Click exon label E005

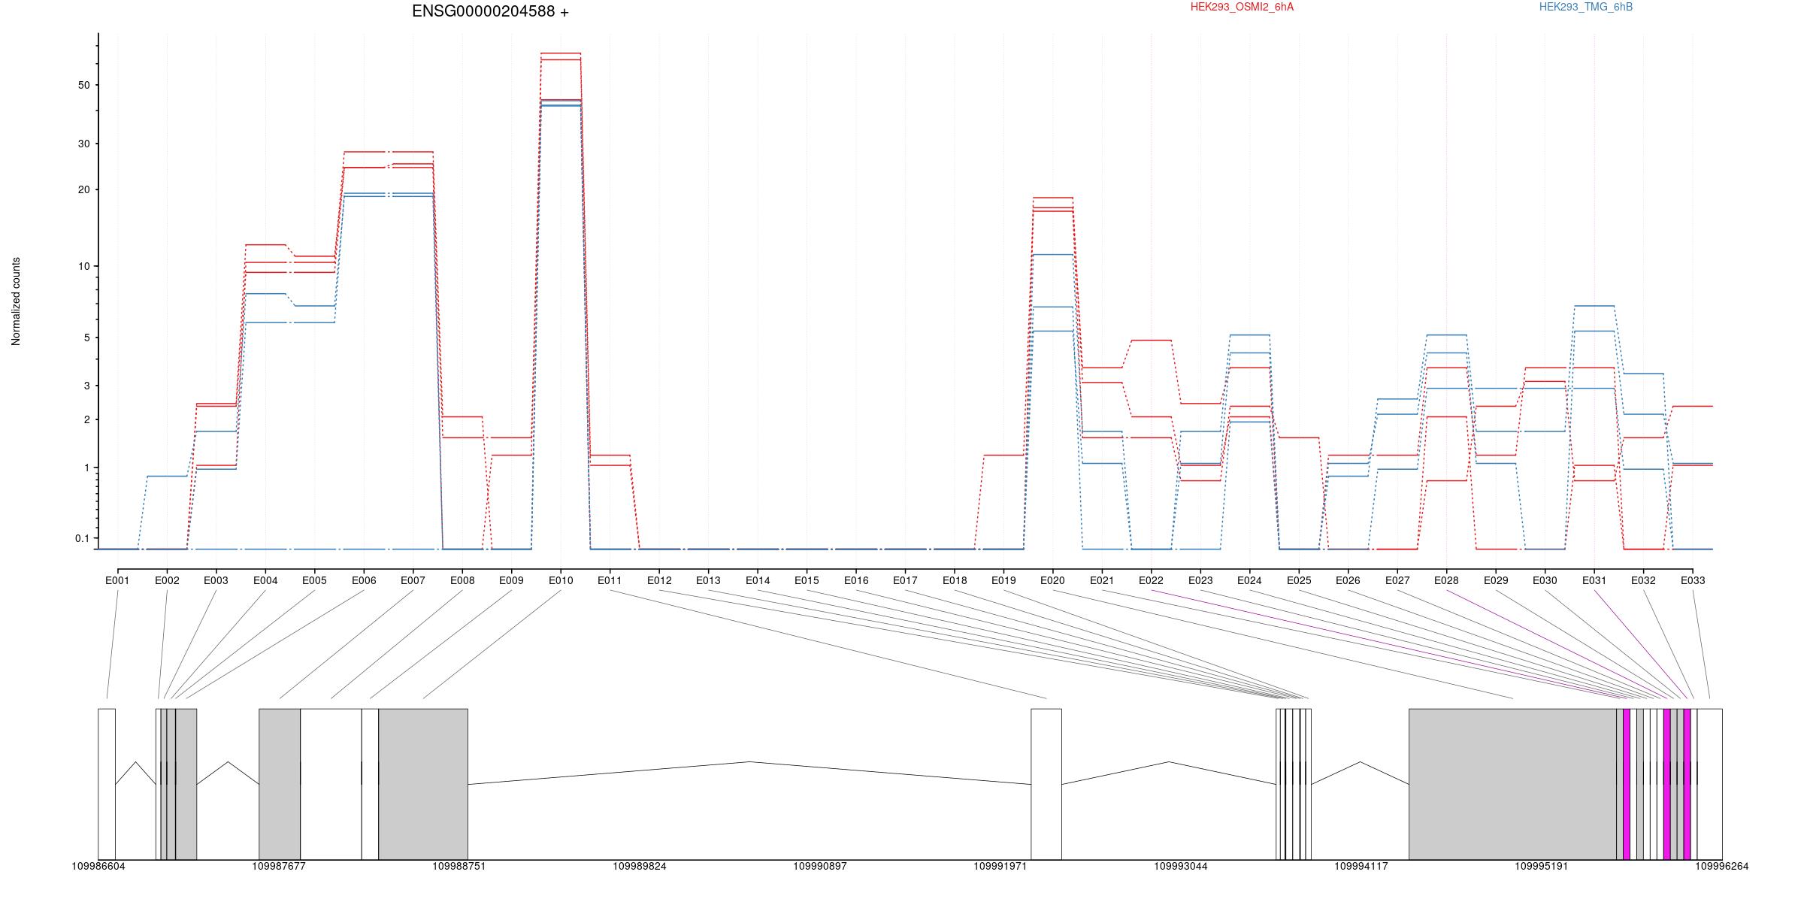pyautogui.click(x=314, y=580)
